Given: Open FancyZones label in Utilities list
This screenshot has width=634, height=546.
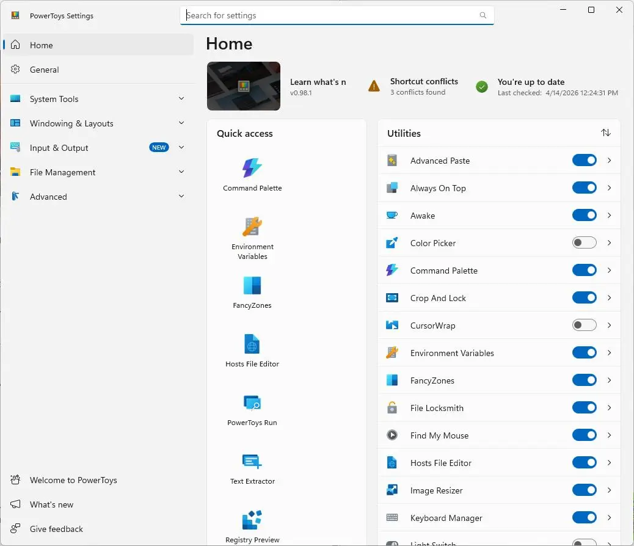Looking at the screenshot, I should (432, 380).
